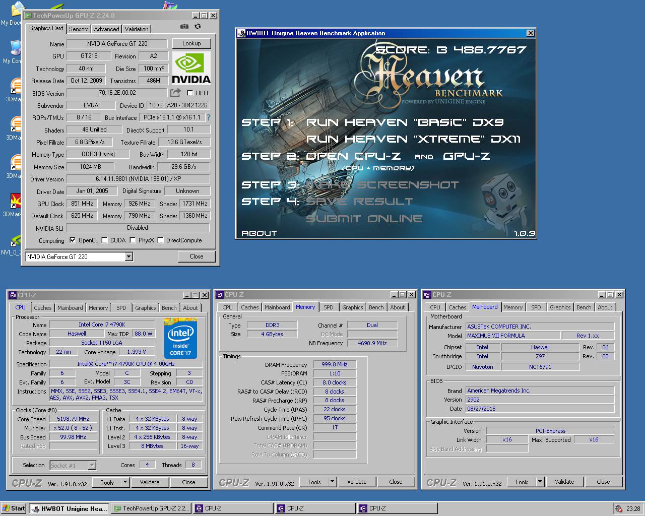Click the Shader clock value 1731 MHz
Viewport: 645px width, 516px height.
tap(195, 204)
